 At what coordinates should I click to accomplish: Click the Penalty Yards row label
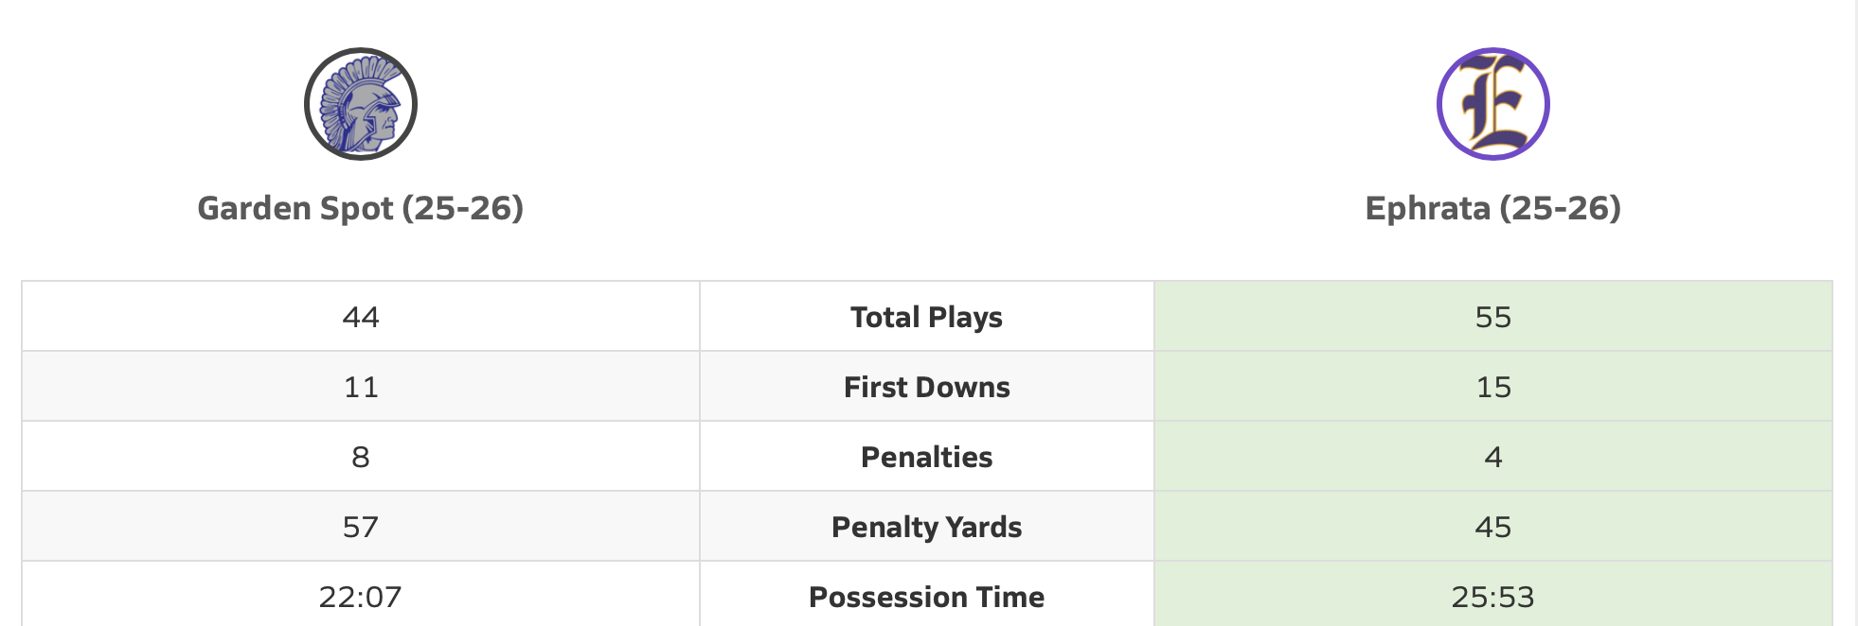click(x=926, y=527)
